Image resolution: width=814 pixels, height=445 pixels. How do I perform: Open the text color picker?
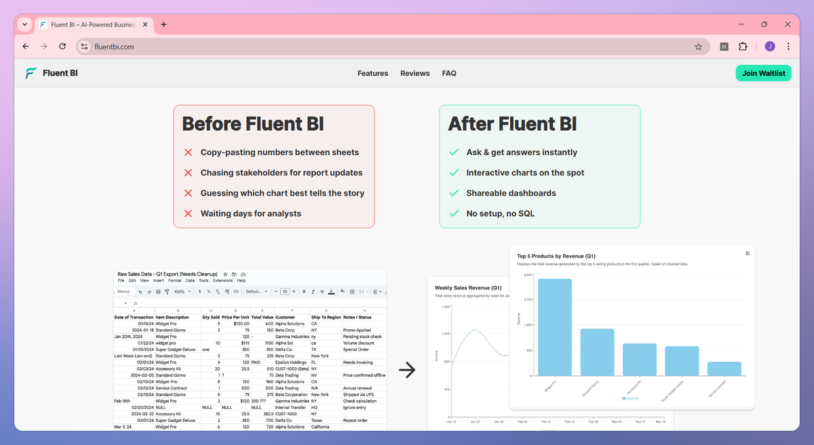(331, 292)
